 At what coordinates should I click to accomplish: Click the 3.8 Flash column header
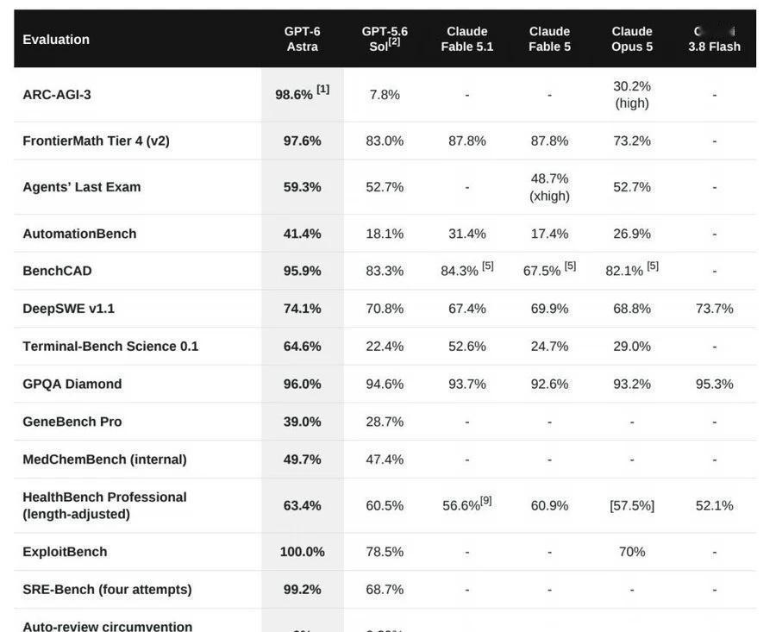click(714, 39)
